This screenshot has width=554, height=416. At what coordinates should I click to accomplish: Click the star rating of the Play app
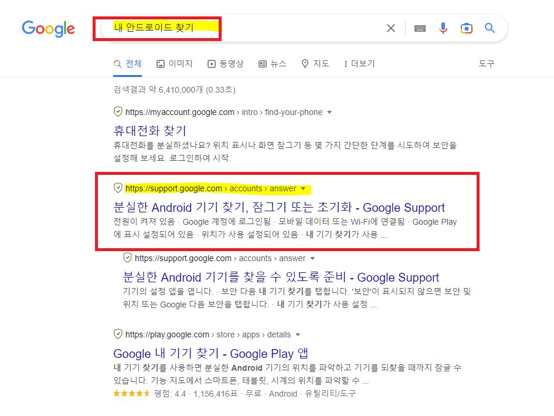132,393
